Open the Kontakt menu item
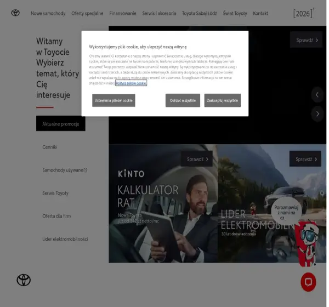 point(260,13)
